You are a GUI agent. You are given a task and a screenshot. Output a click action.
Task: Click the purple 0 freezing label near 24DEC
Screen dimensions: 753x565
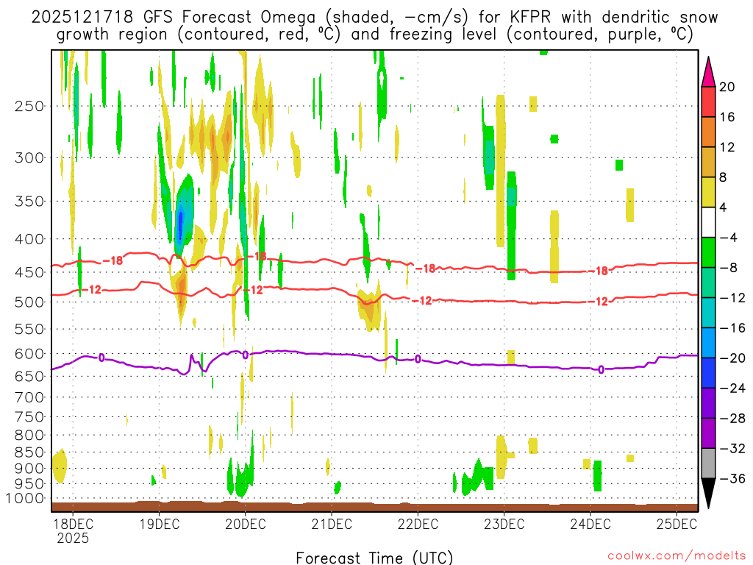[601, 369]
